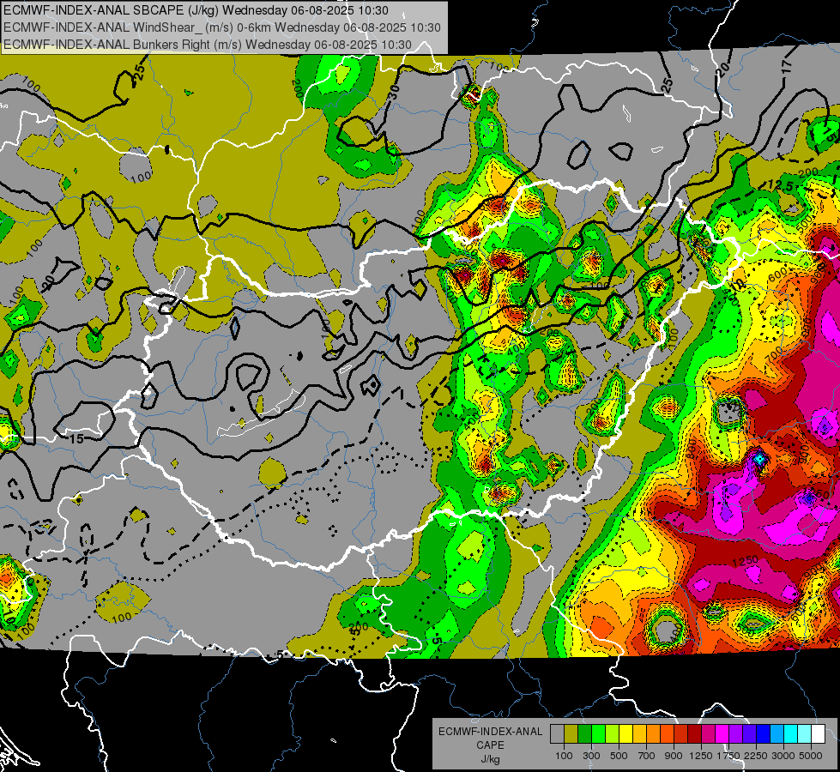This screenshot has height=772, width=840.
Task: Click the amber swatch above label 700
Action: click(639, 734)
